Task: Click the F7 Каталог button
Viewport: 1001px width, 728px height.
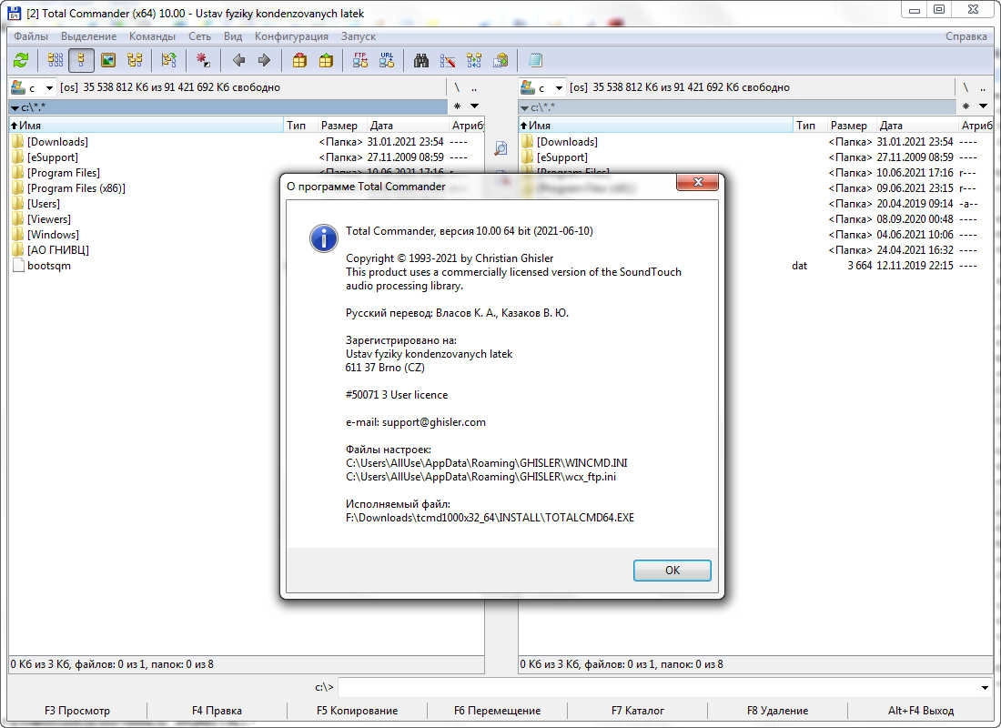Action: 638,710
